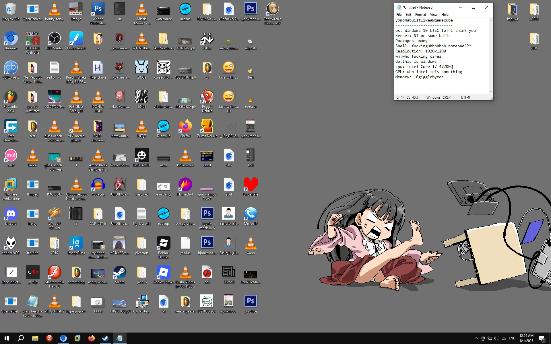Open the 'hjonk mockup A' Photoshop file

coord(207,218)
